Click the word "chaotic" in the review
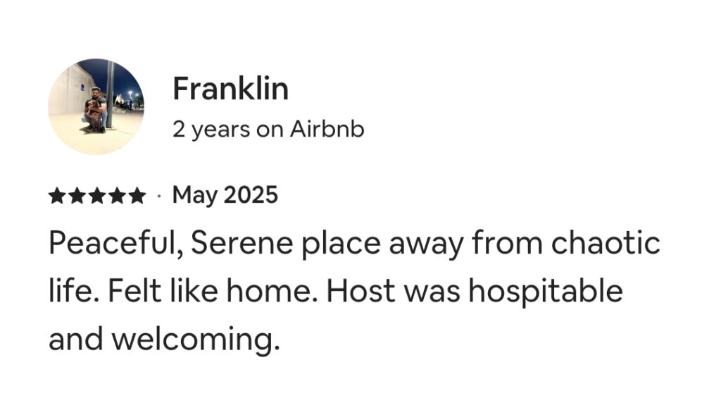721x410 pixels. click(x=606, y=244)
